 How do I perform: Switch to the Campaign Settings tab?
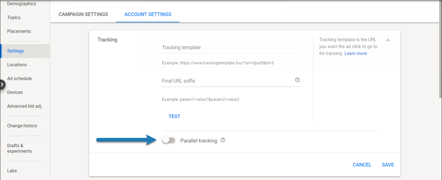click(83, 14)
